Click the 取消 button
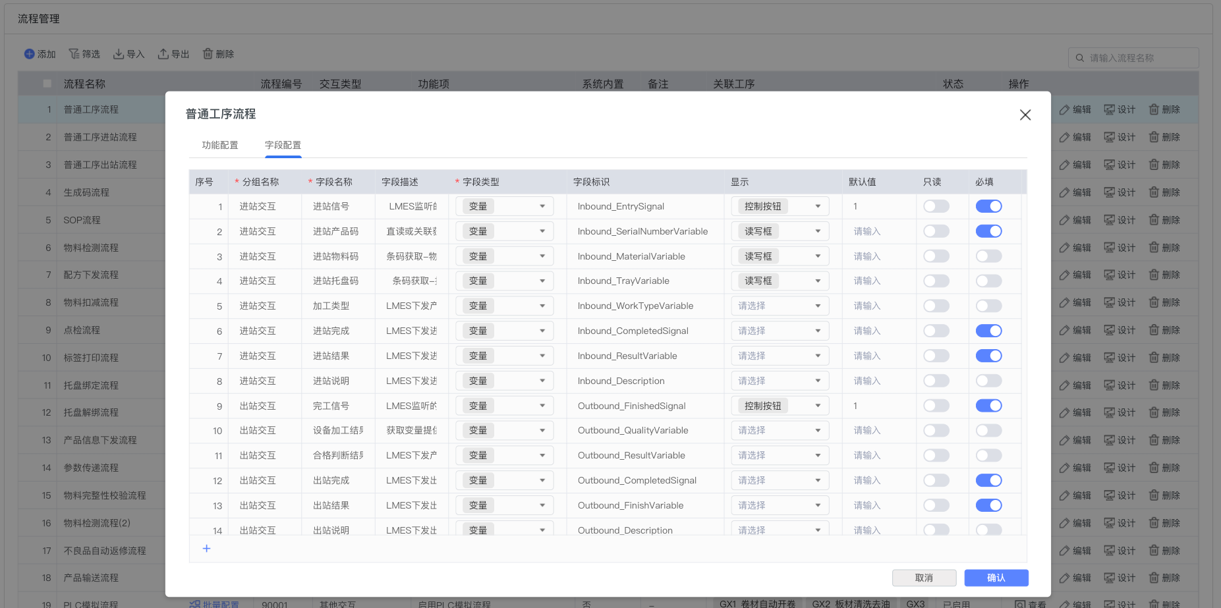The image size is (1221, 608). click(924, 578)
